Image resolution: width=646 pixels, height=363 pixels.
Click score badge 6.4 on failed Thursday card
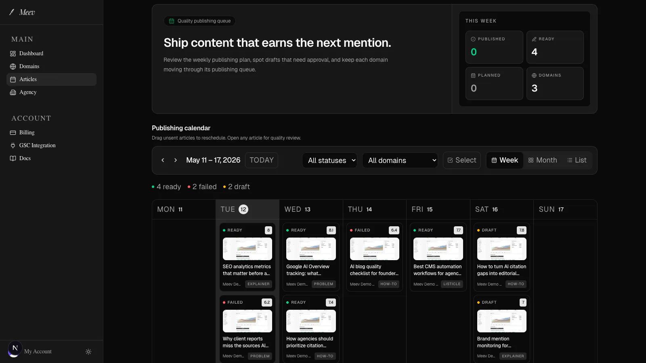394,230
